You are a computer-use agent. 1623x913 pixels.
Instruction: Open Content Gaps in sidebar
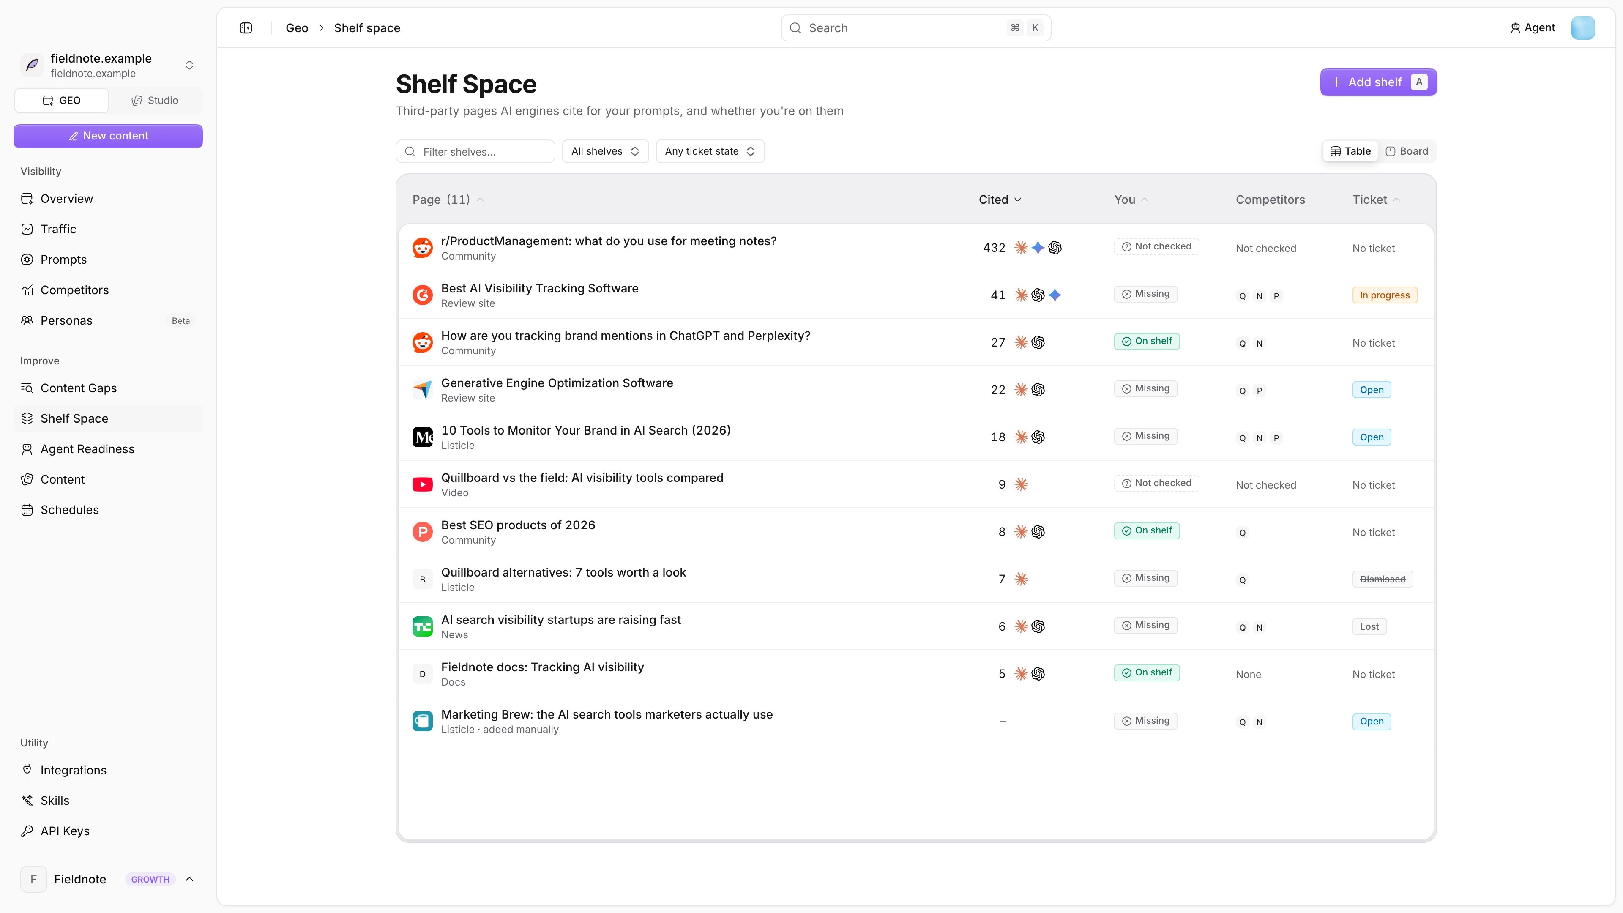[x=108, y=388]
